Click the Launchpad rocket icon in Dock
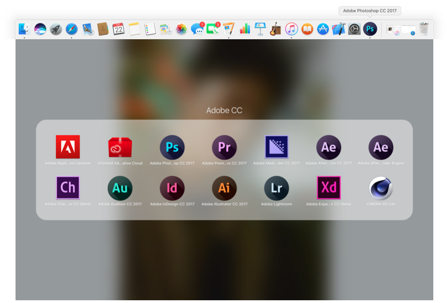 (56, 29)
